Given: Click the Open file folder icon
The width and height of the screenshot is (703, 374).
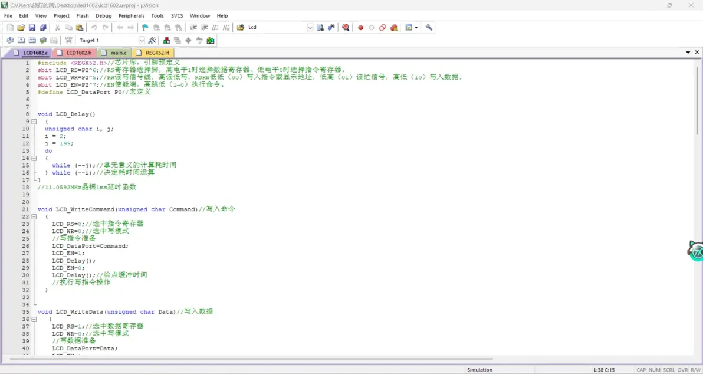Looking at the screenshot, I should pyautogui.click(x=21, y=27).
